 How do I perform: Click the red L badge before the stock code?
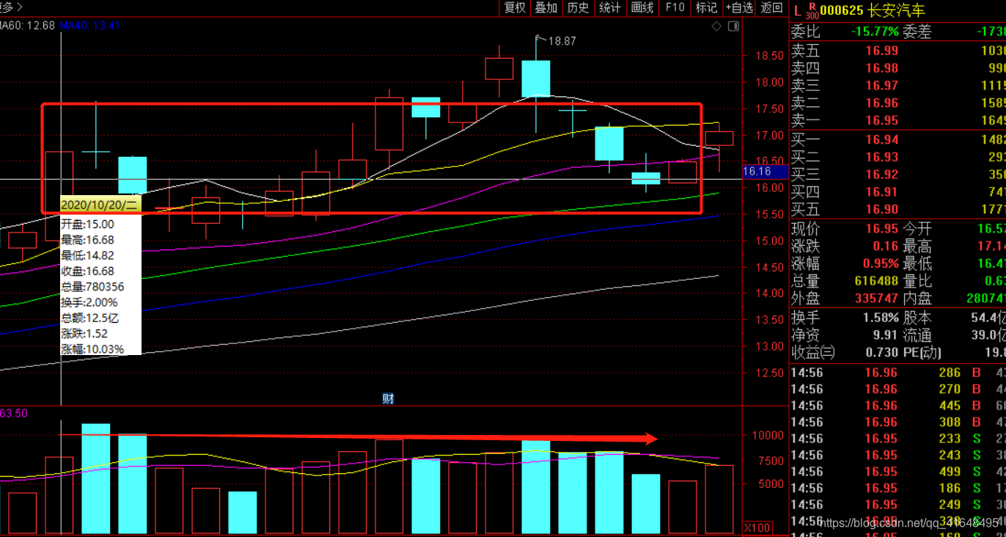(x=797, y=10)
